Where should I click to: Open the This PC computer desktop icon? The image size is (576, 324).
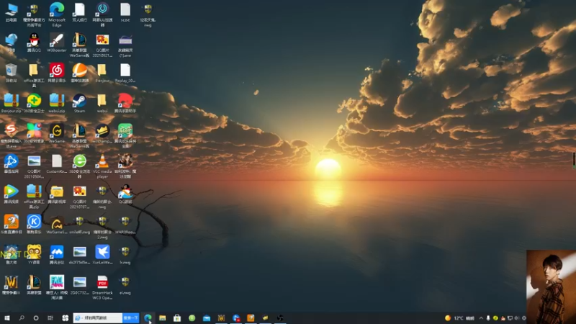pyautogui.click(x=11, y=12)
